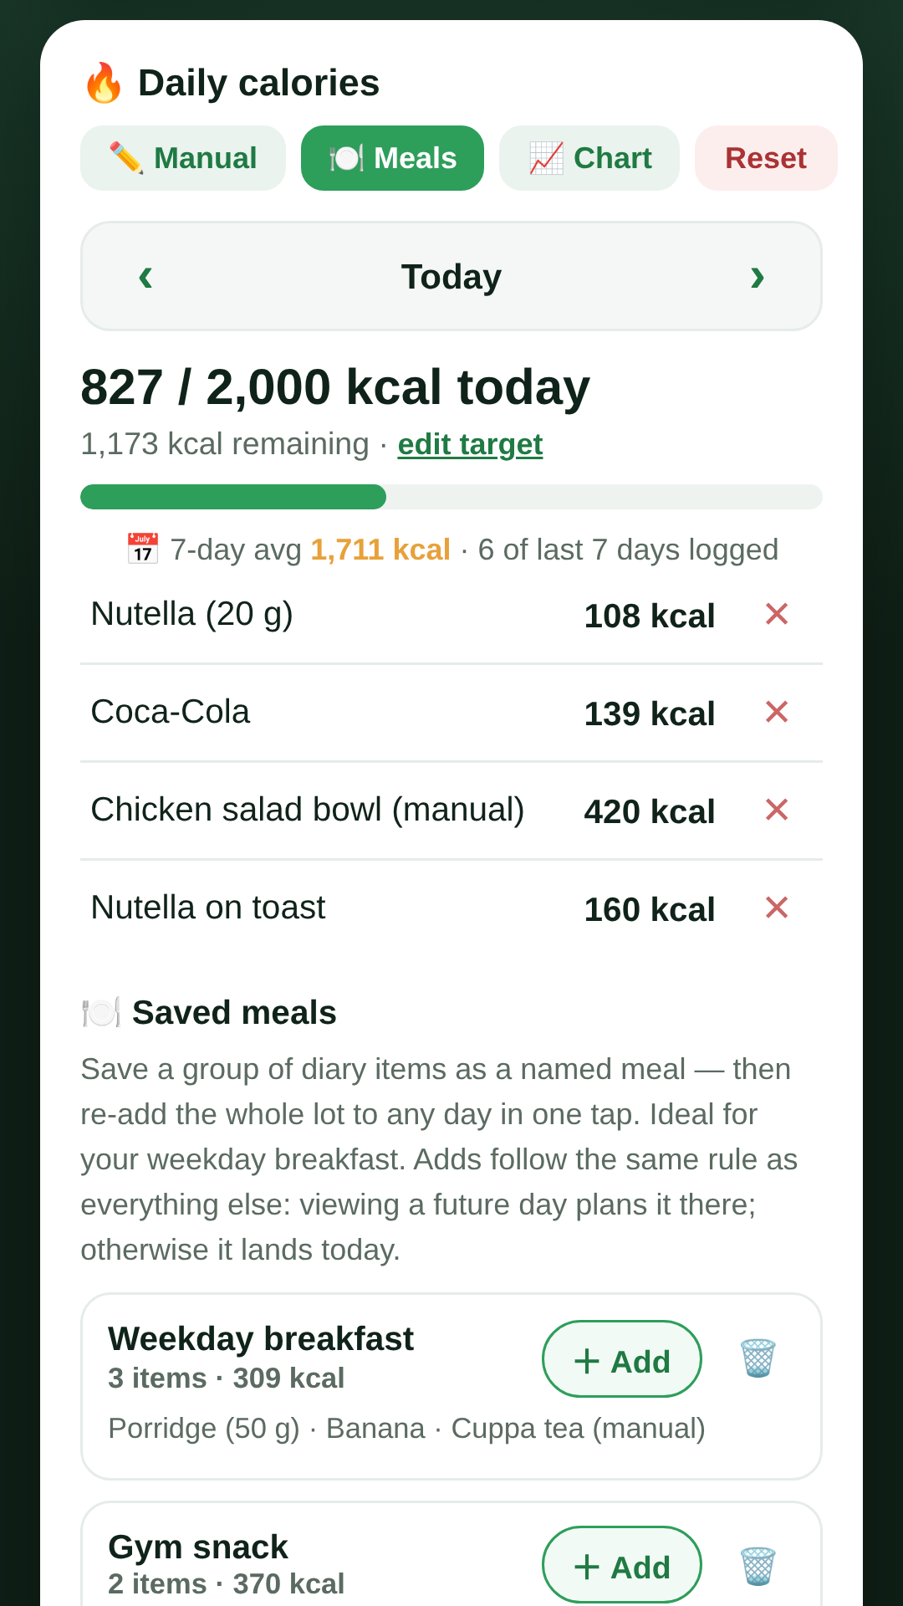Select the Meals tab

pyautogui.click(x=392, y=158)
